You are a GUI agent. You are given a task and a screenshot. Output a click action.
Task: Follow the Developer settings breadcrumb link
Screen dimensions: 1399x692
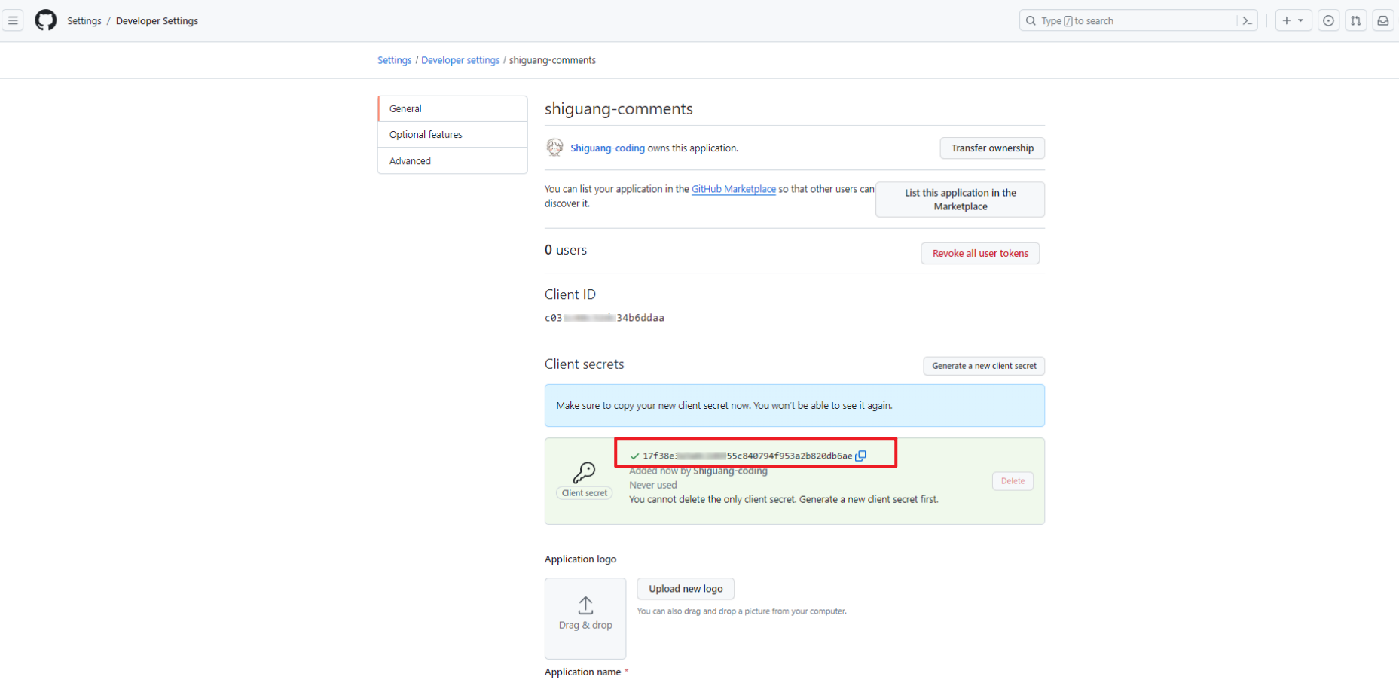pos(460,60)
